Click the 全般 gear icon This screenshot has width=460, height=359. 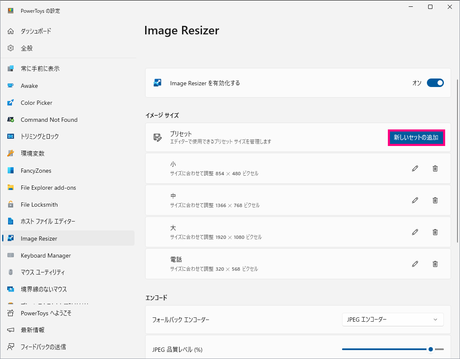click(11, 48)
